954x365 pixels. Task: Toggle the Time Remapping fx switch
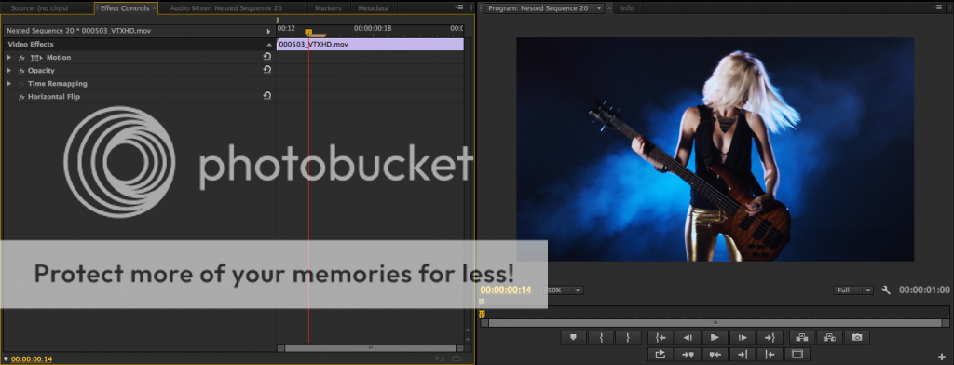point(21,84)
